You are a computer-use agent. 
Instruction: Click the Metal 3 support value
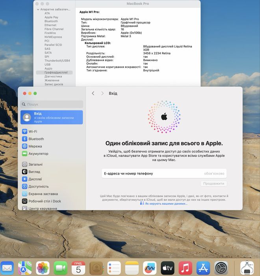[x=126, y=36]
